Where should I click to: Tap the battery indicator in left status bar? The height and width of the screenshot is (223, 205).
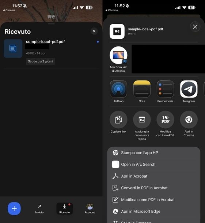(89, 7)
